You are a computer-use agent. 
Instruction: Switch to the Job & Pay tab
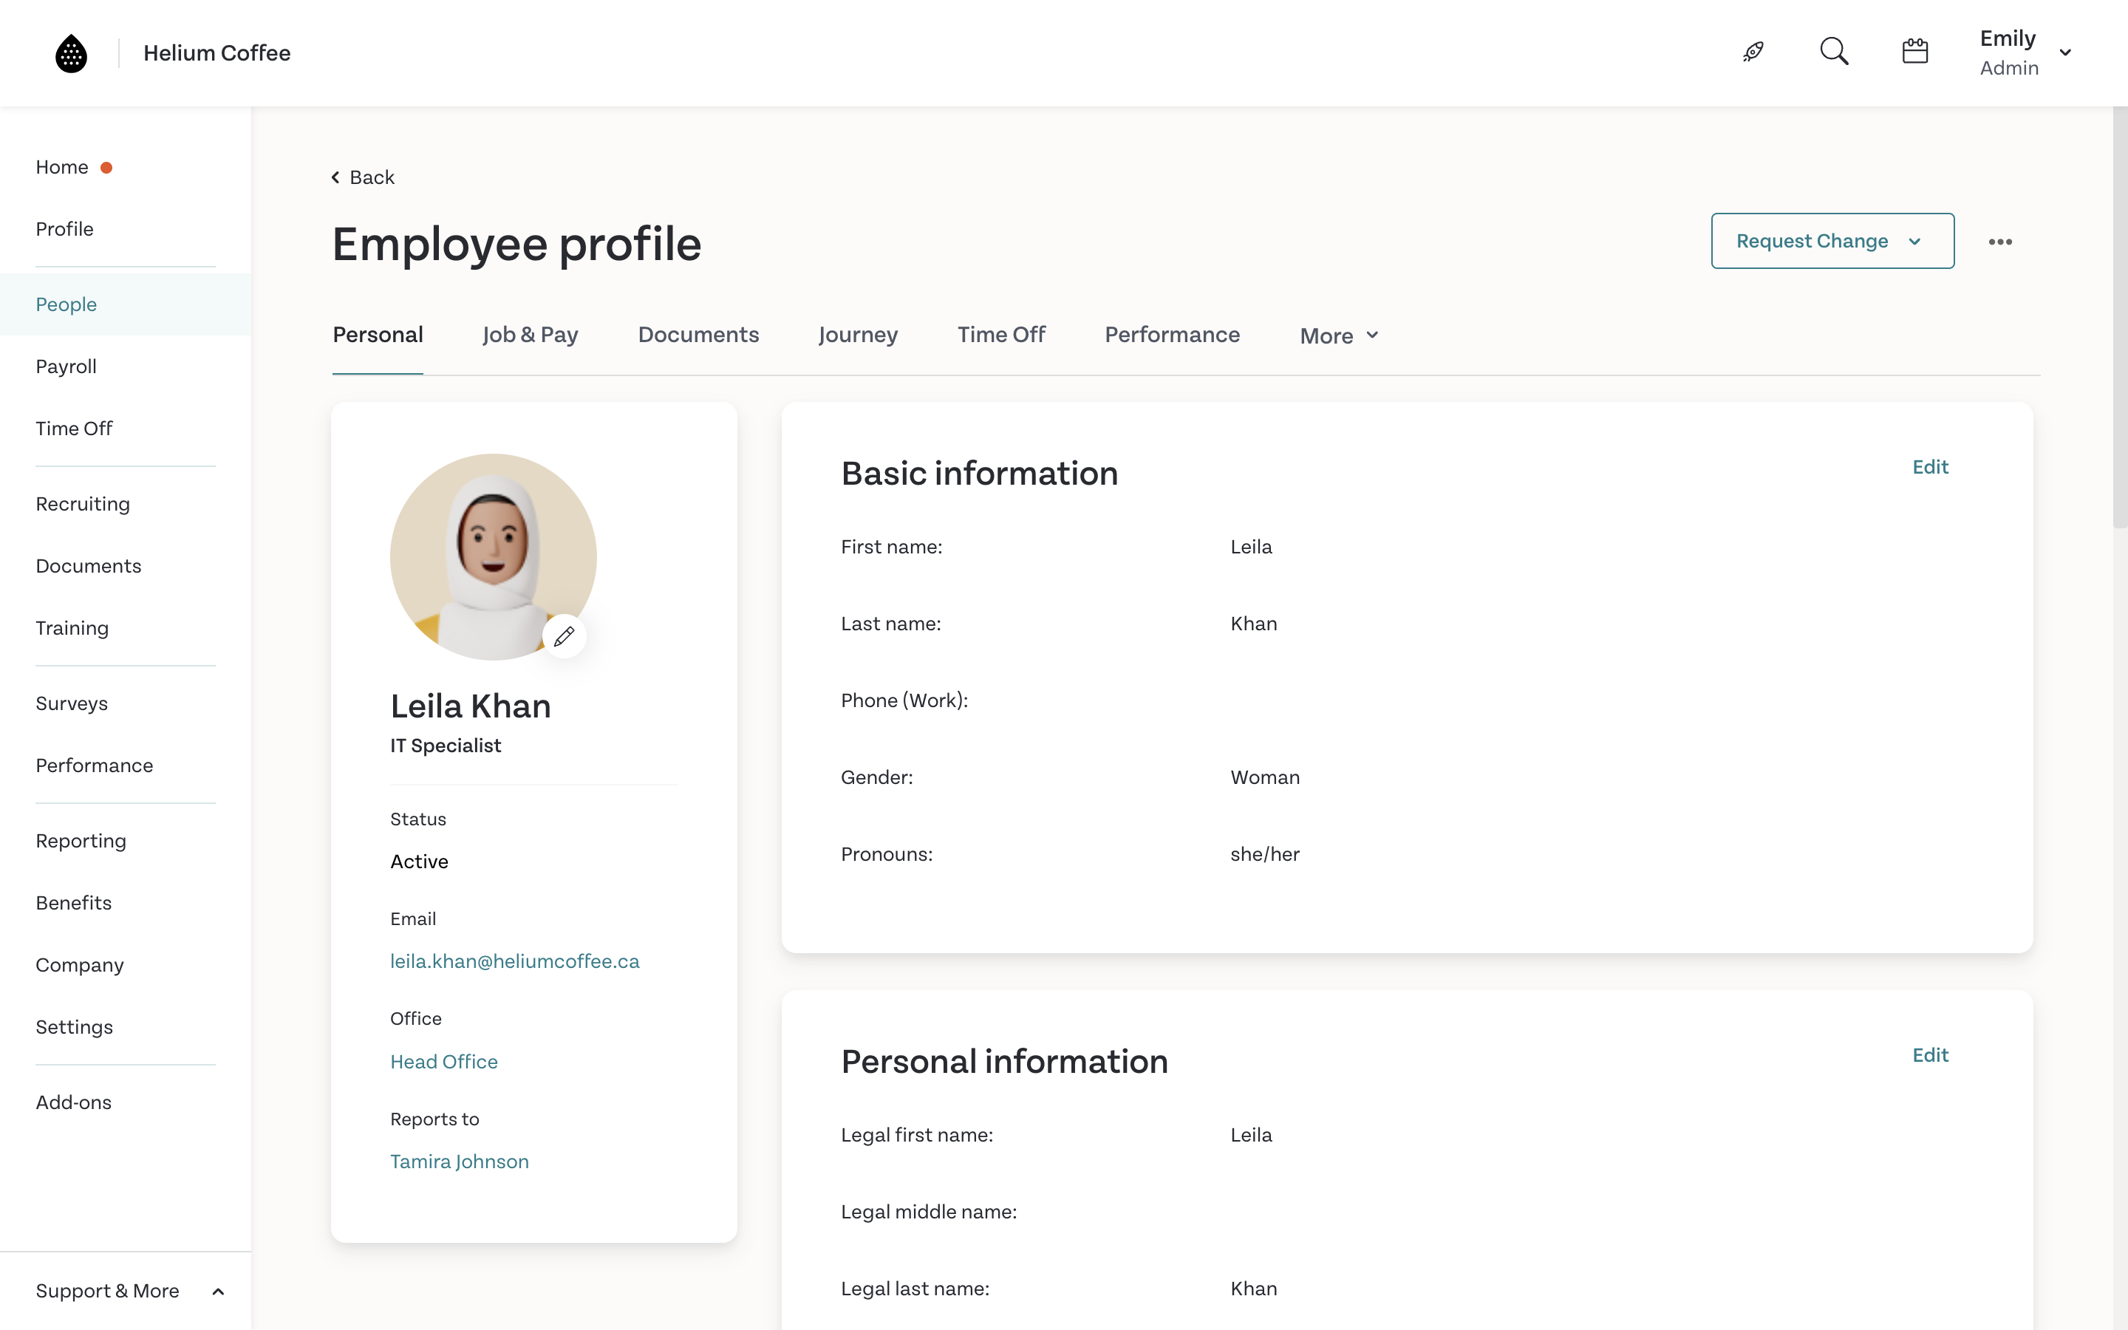[529, 335]
